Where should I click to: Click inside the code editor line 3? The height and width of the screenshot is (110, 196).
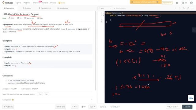pos(150,18)
